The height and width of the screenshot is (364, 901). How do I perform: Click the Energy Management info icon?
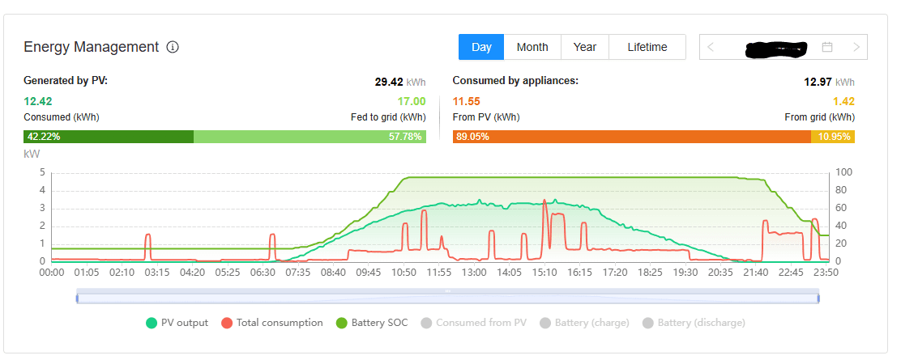[173, 47]
